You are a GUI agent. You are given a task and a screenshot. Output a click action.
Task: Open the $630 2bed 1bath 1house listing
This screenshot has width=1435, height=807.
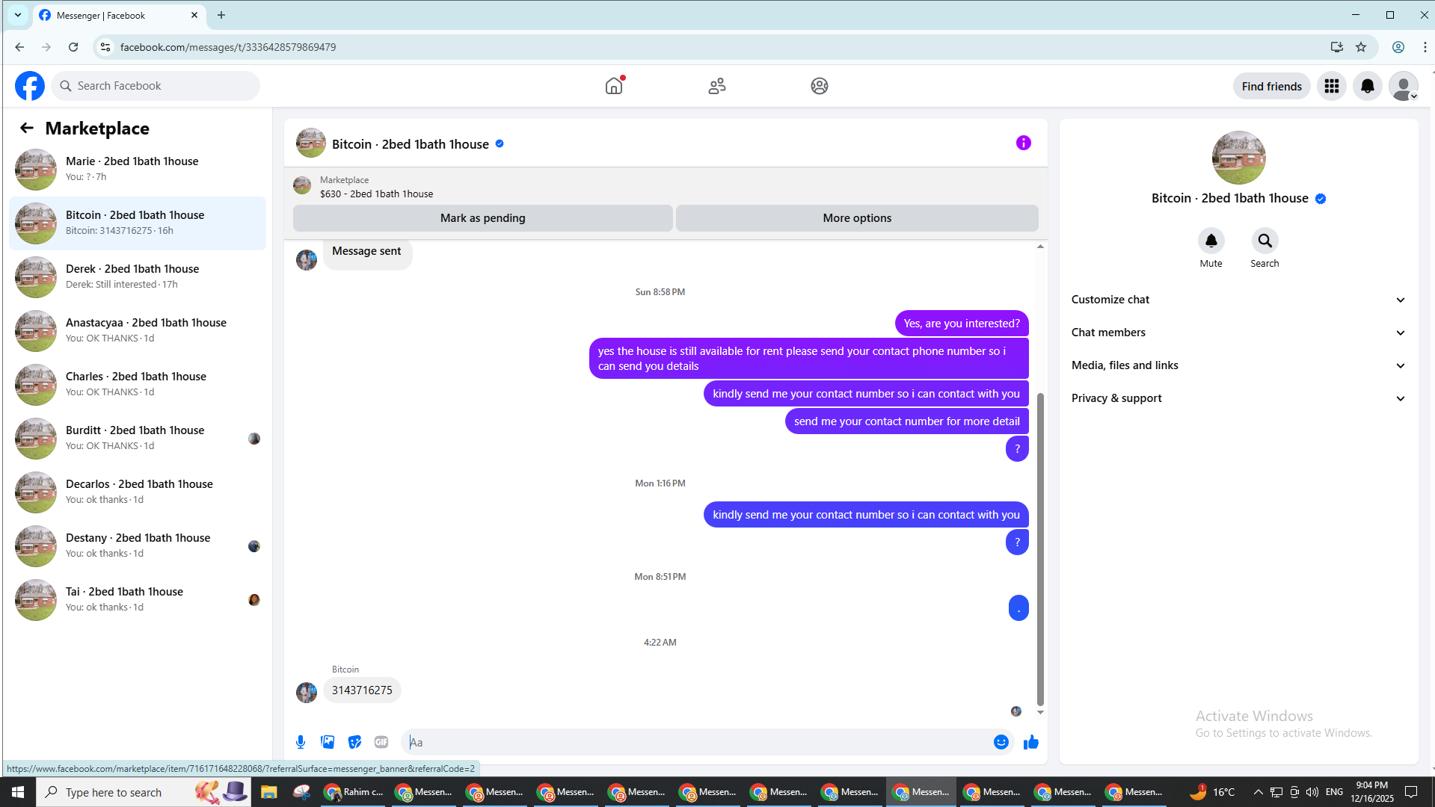pyautogui.click(x=376, y=194)
